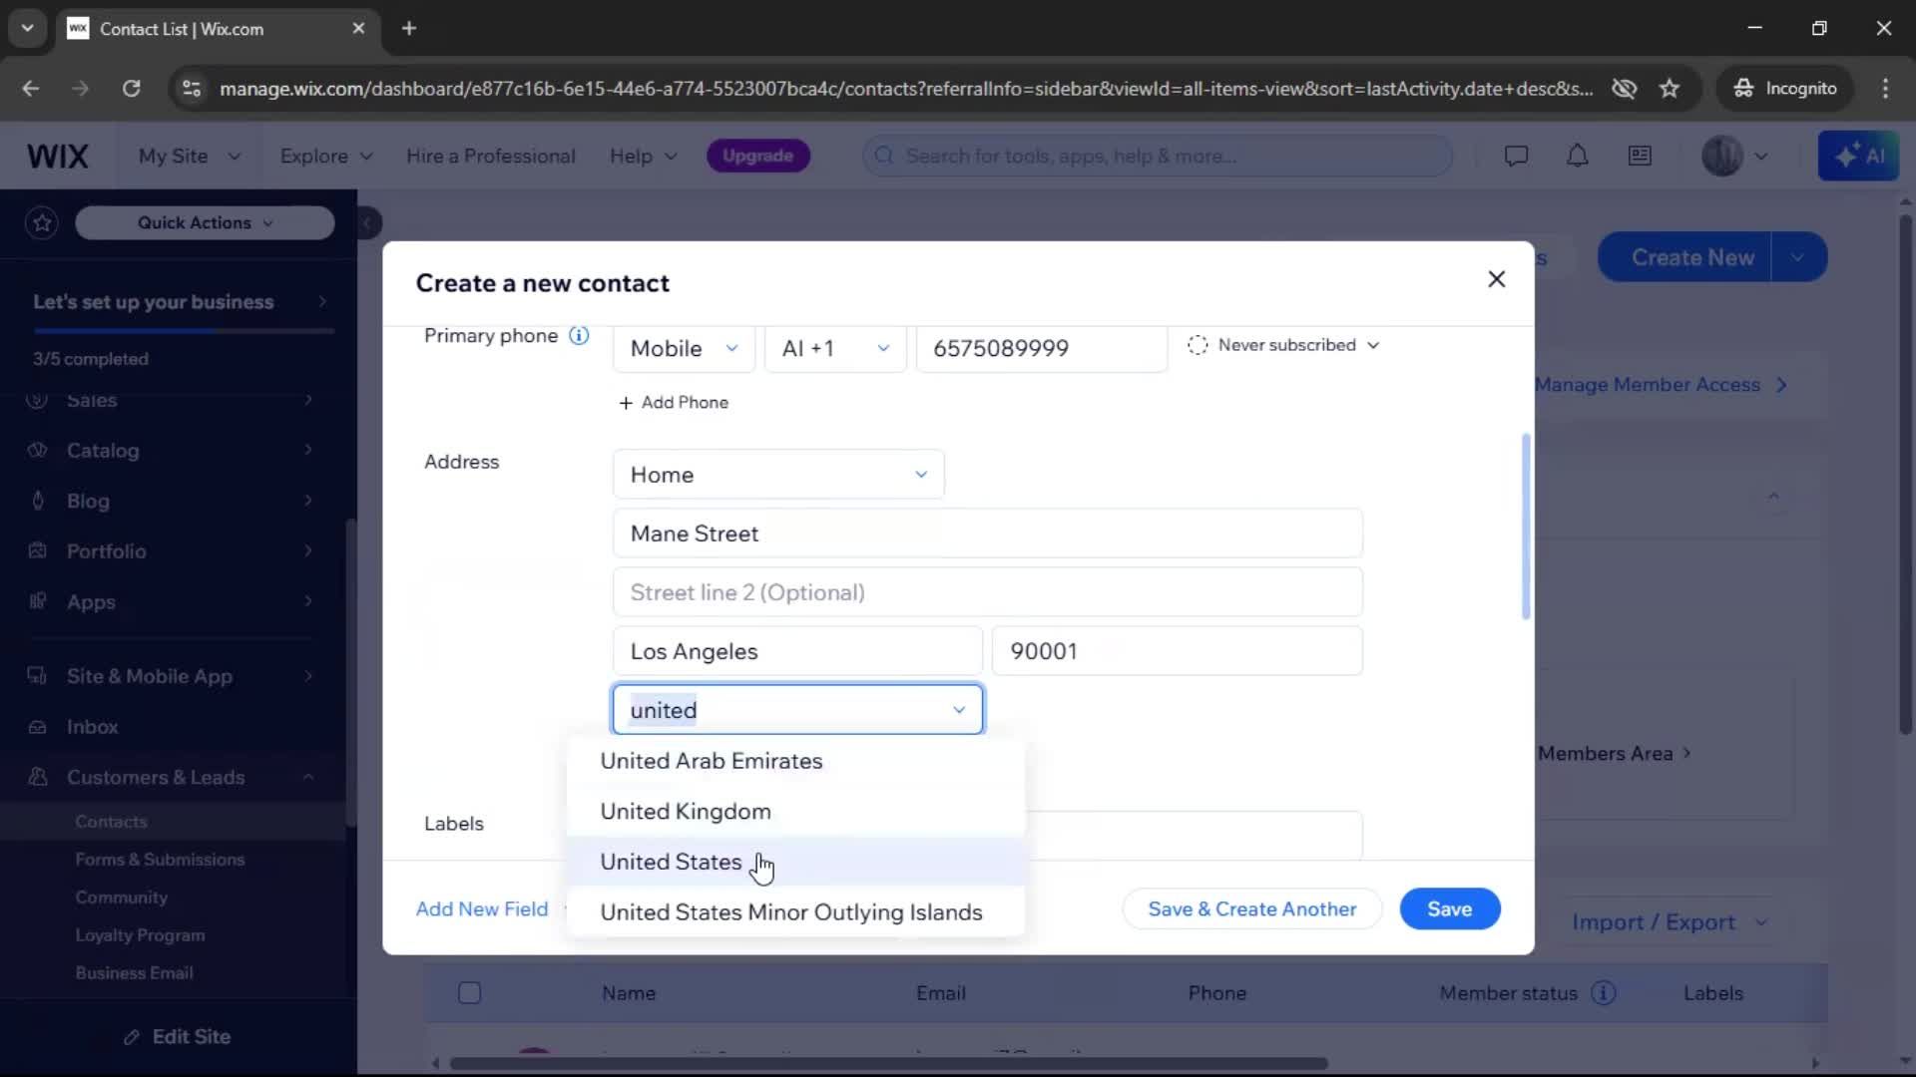This screenshot has height=1077, width=1916.
Task: Open the Explore menu
Action: (x=326, y=157)
